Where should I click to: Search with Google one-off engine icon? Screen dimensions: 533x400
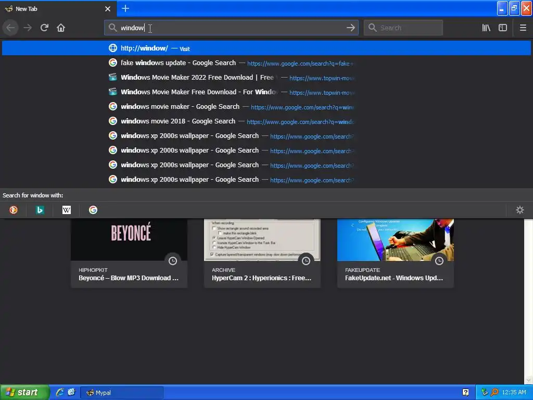[93, 210]
